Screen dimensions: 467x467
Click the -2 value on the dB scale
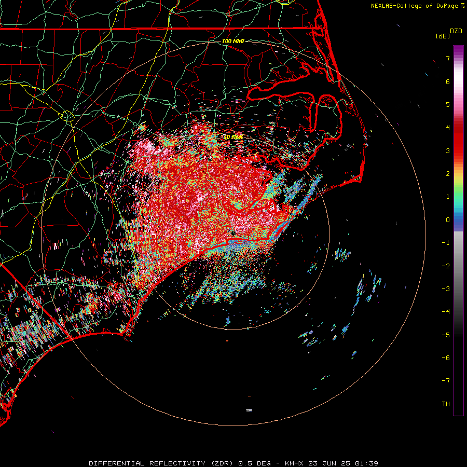(446, 266)
